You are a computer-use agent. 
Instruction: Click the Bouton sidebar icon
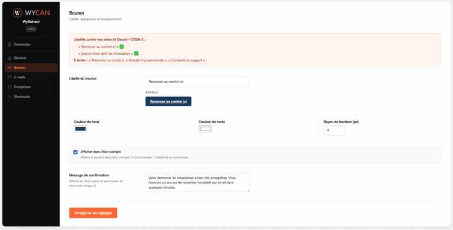(9, 68)
